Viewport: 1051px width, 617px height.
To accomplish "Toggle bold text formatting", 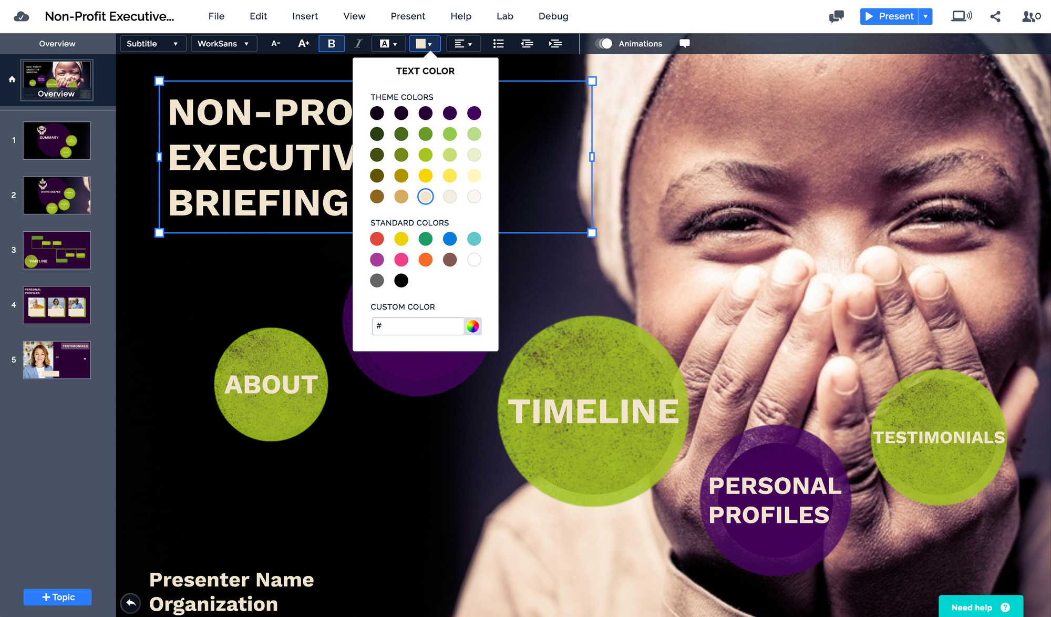I will pyautogui.click(x=332, y=44).
